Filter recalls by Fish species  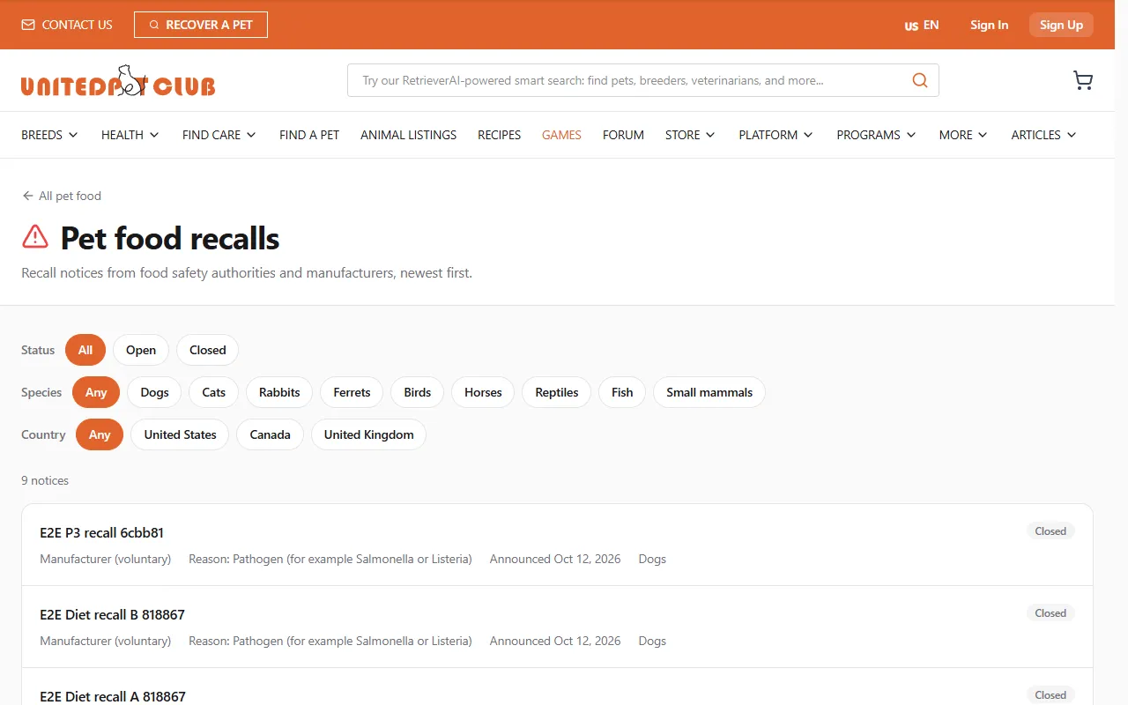point(622,392)
